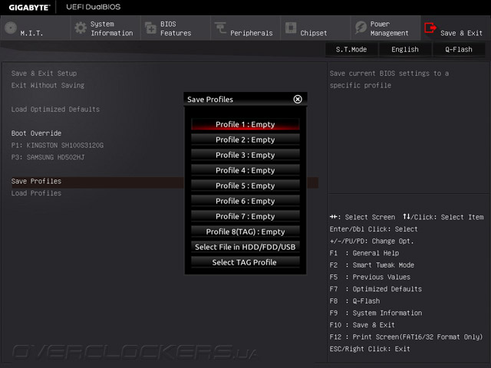Click the F10 : Save & Exit help line
491x368 pixels.
pos(362,325)
